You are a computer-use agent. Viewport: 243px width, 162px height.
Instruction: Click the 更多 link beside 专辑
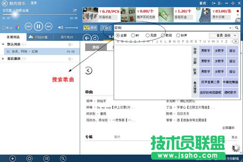click(234, 137)
